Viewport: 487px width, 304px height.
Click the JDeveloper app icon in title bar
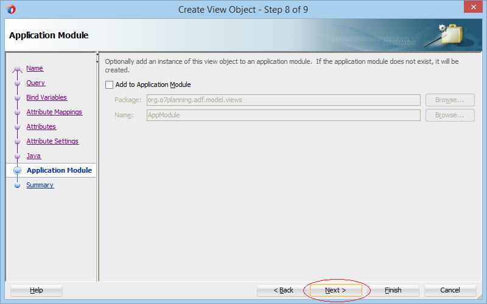pyautogui.click(x=11, y=9)
